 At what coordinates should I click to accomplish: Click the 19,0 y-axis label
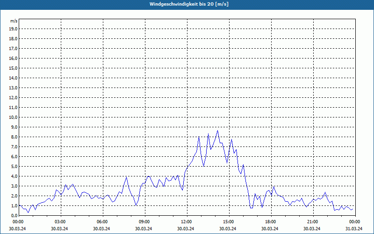tap(13, 29)
